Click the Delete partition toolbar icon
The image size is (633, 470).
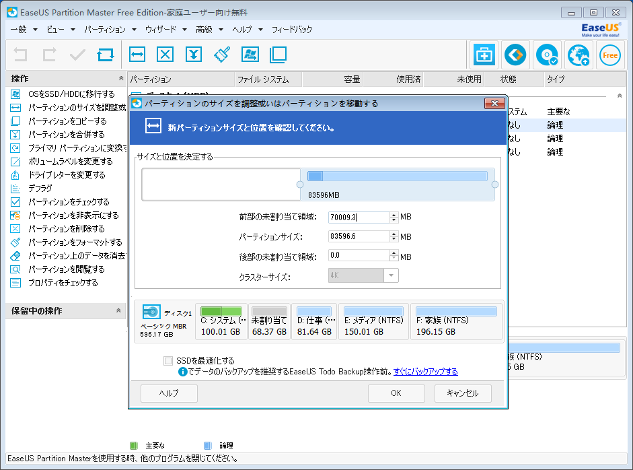point(165,54)
